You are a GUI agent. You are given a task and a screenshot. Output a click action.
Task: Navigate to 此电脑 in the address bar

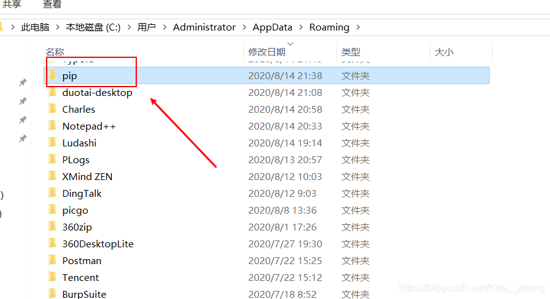(x=35, y=27)
